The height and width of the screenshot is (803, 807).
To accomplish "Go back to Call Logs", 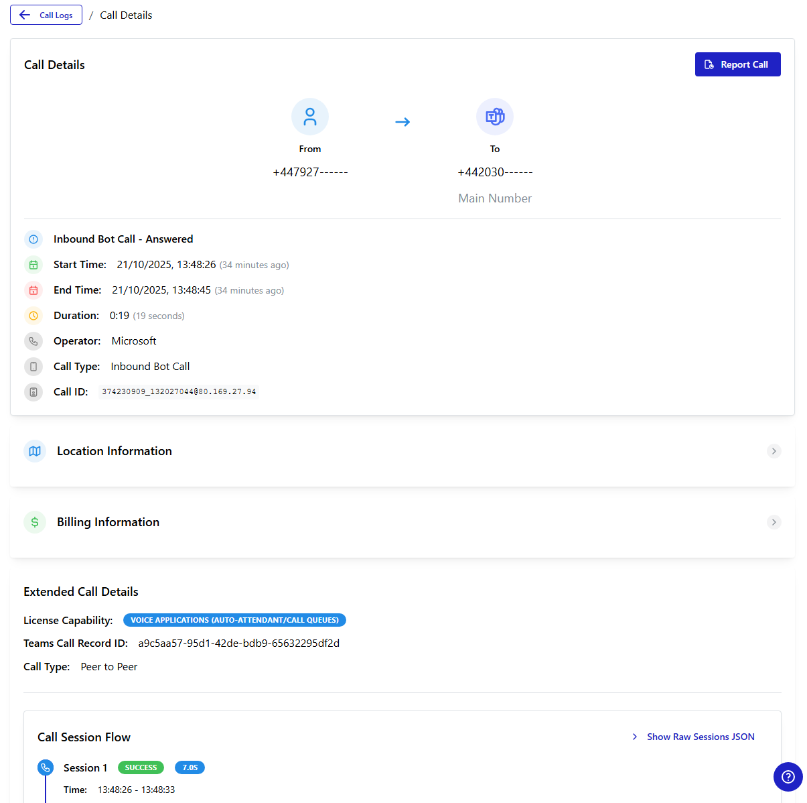I will tap(46, 15).
